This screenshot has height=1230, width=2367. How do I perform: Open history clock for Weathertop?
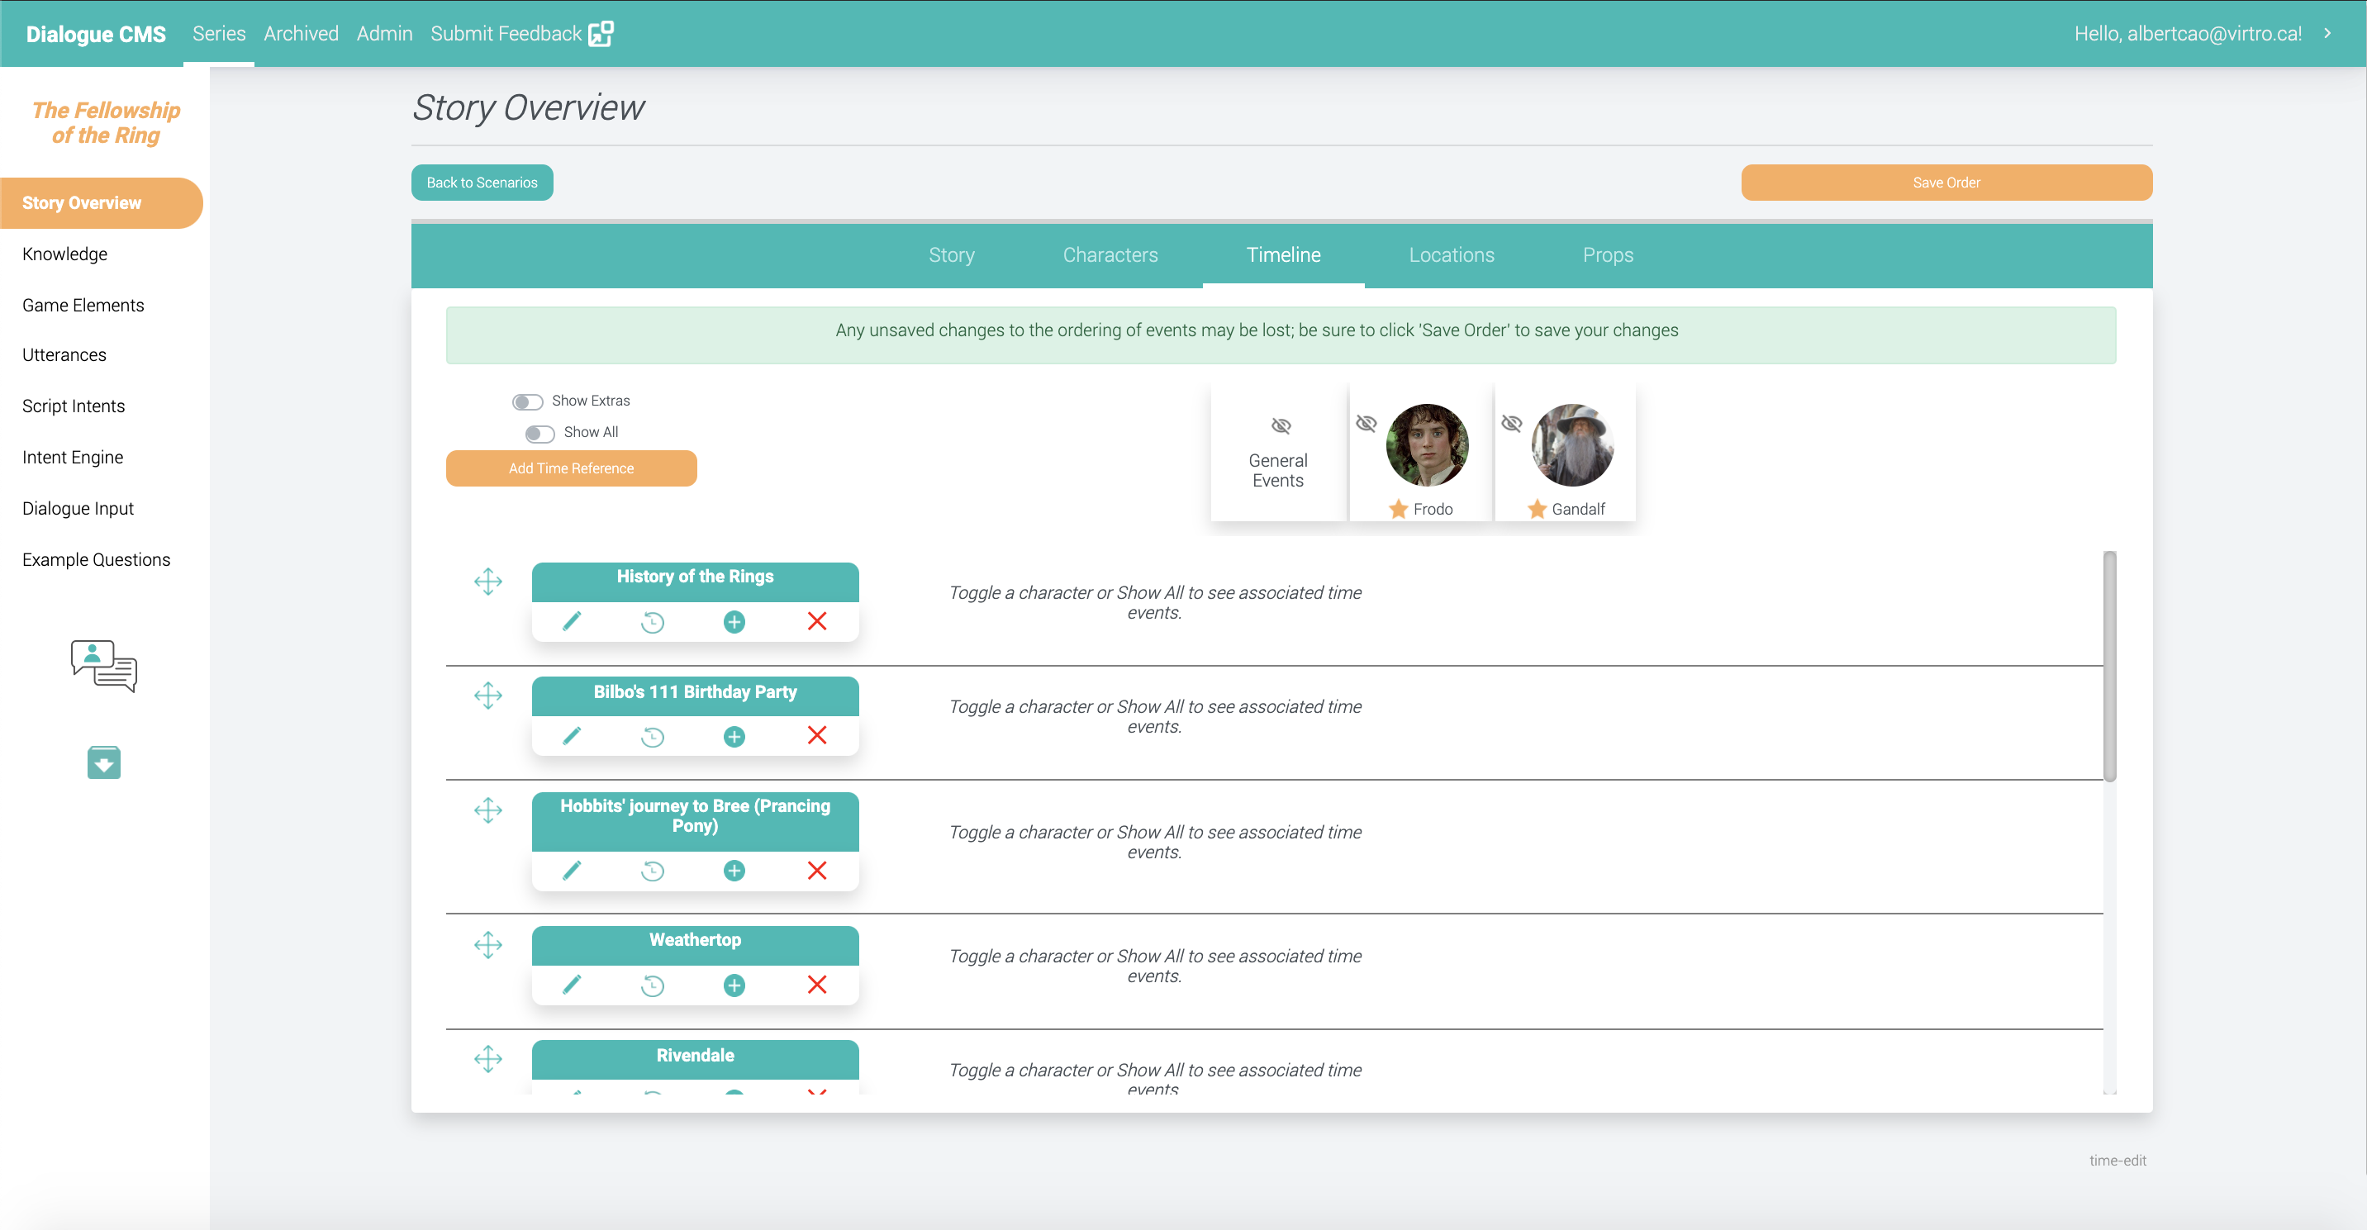point(653,985)
